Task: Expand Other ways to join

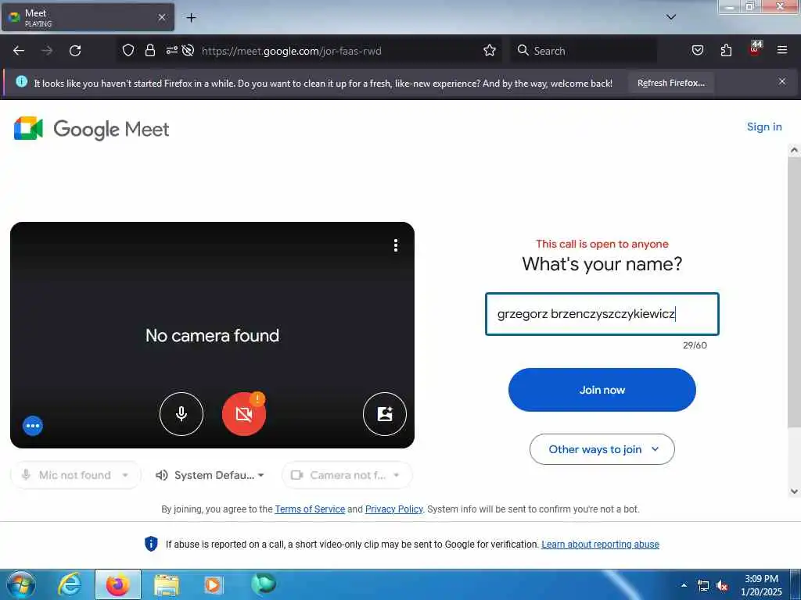Action: coord(602,449)
